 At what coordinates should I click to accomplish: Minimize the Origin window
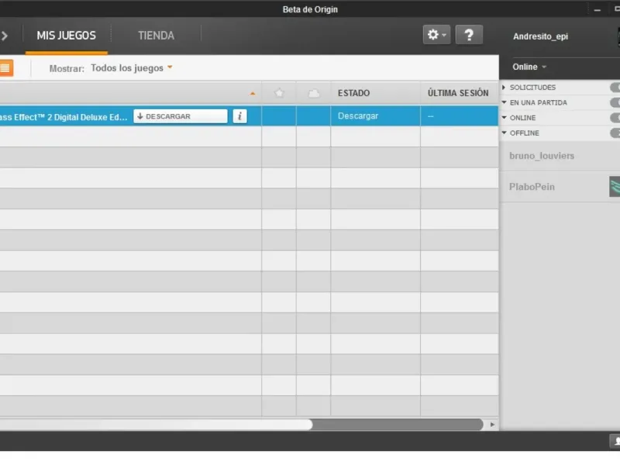[598, 9]
